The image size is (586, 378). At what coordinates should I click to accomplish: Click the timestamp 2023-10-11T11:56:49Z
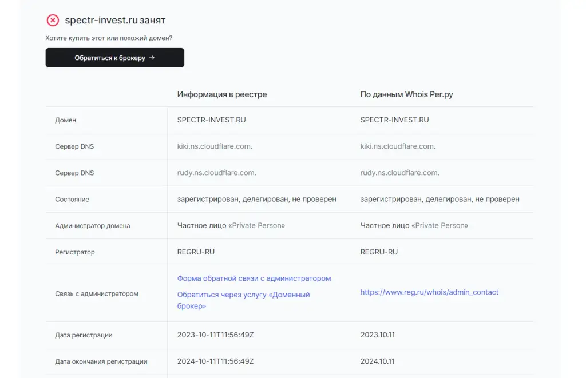point(215,335)
